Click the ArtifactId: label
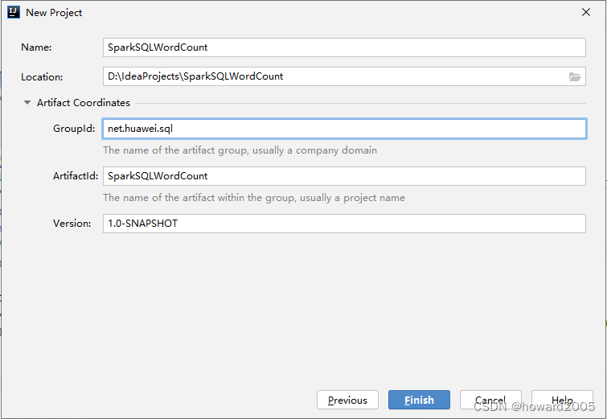Screen dimensions: 607x419 click(76, 176)
